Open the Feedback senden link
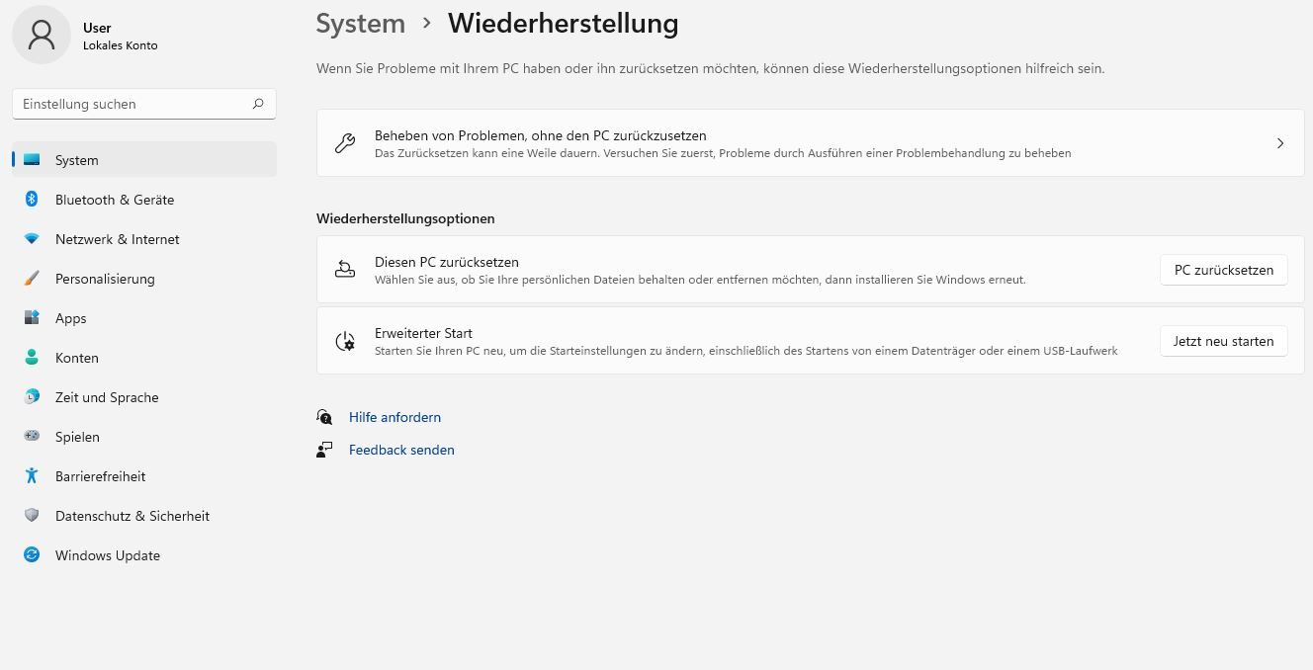1313x670 pixels. tap(401, 450)
